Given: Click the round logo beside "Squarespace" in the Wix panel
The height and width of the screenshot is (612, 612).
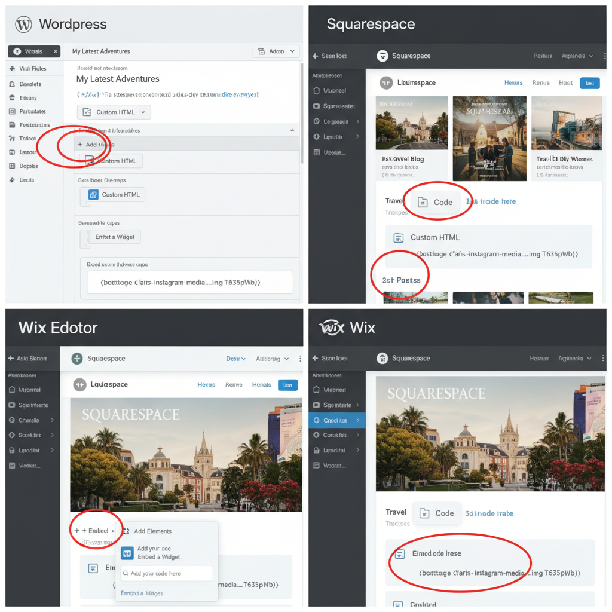Looking at the screenshot, I should 382,358.
